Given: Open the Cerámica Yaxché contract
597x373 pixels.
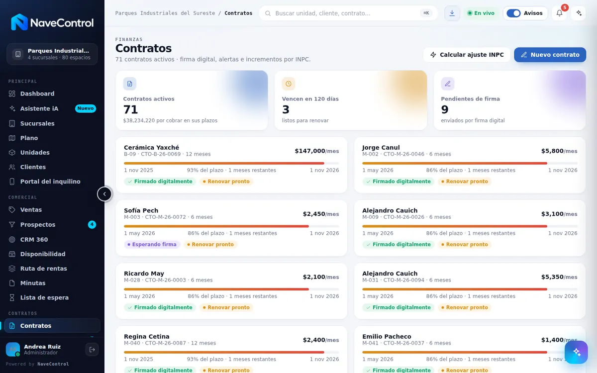Looking at the screenshot, I should tap(231, 165).
